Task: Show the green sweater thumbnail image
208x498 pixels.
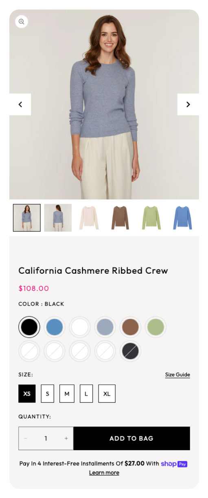Action: point(151,218)
